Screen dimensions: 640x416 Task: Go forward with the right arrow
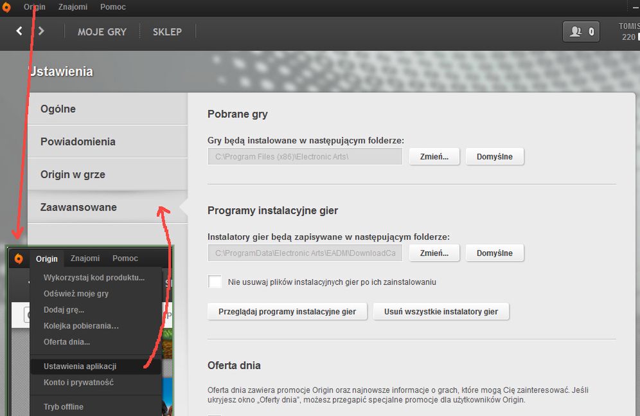coord(41,31)
